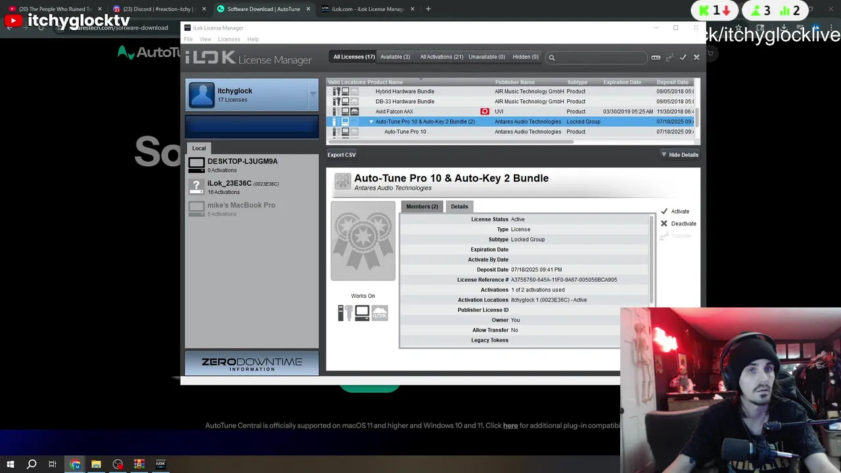
Task: Sort by the Deposit Date column header
Action: pyautogui.click(x=673, y=82)
